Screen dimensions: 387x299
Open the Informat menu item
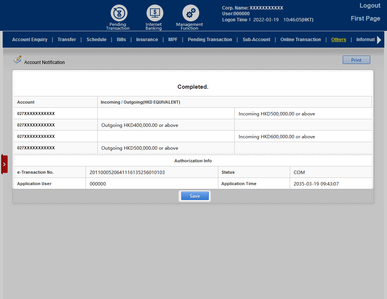point(365,40)
